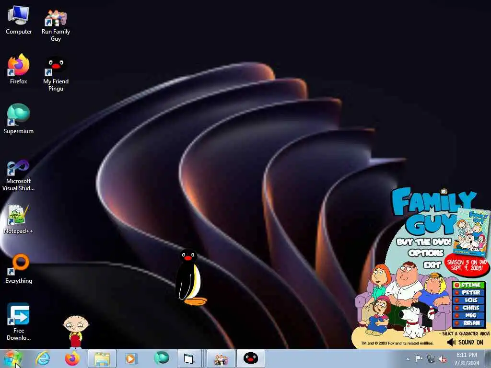Click BUY THE DVD! in Family Guy panel
The width and height of the screenshot is (491, 368).
point(424,242)
